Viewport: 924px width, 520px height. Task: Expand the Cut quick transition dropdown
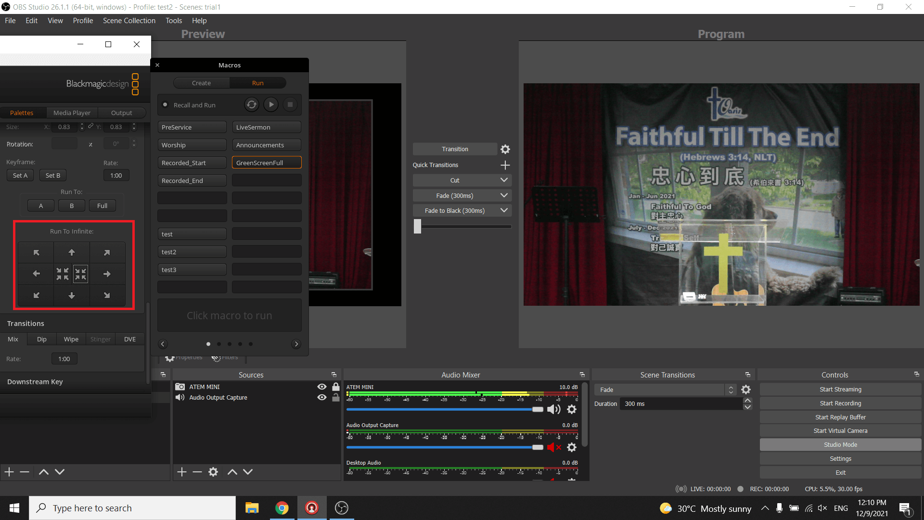click(x=504, y=180)
